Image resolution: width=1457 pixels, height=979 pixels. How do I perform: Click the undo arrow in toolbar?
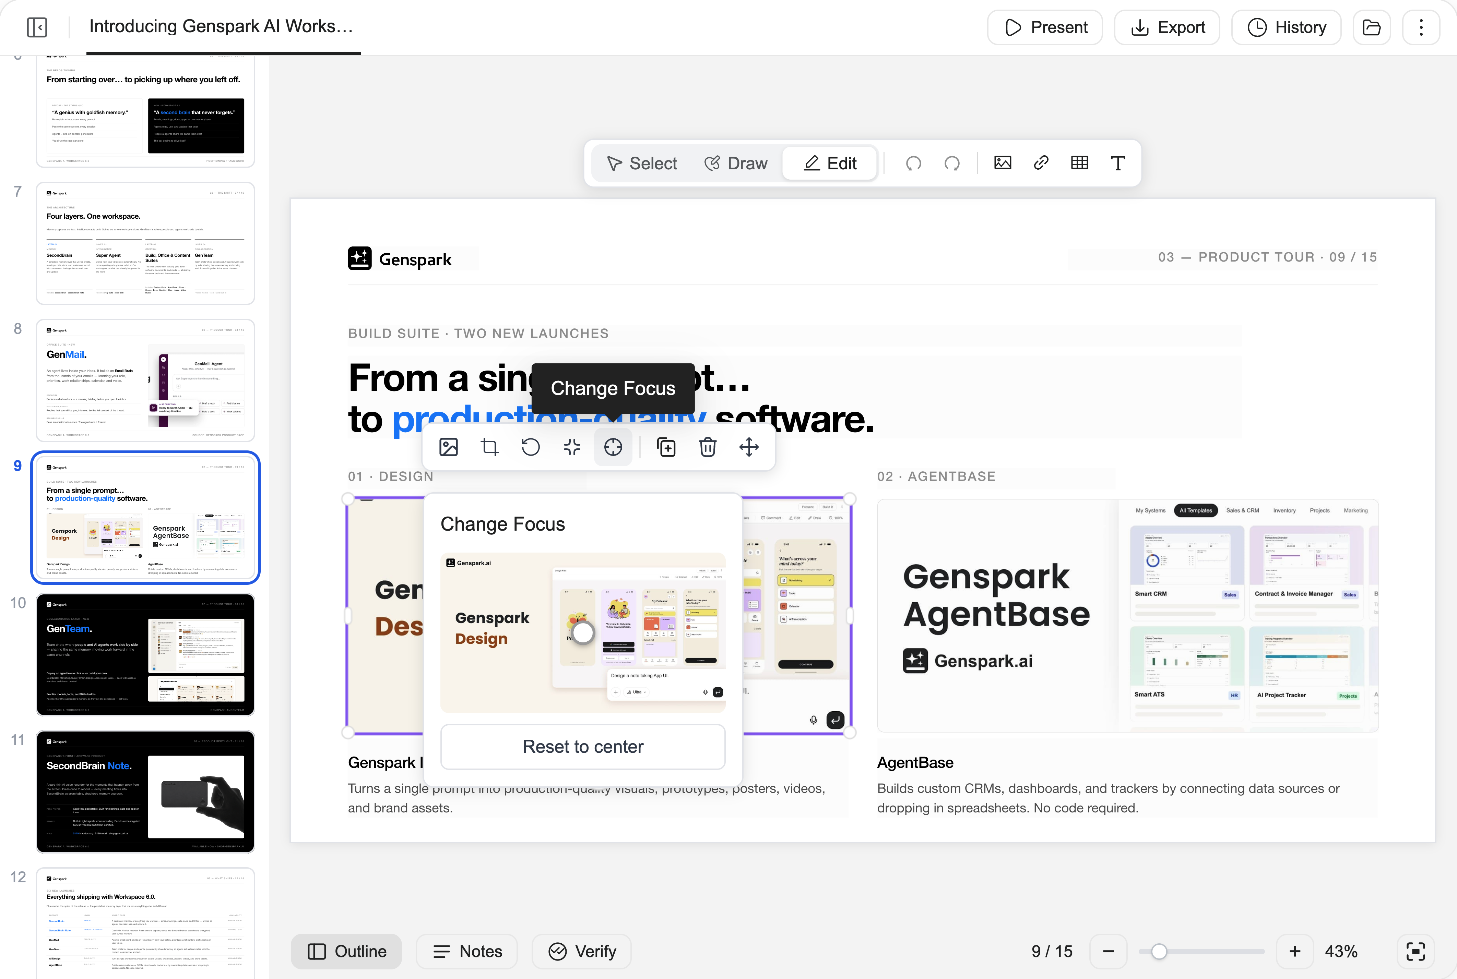913,164
